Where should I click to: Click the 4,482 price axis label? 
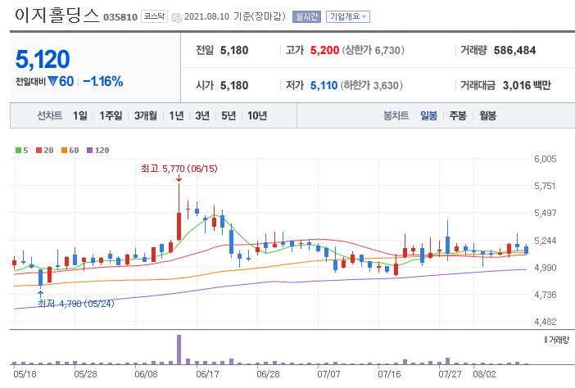coord(546,322)
